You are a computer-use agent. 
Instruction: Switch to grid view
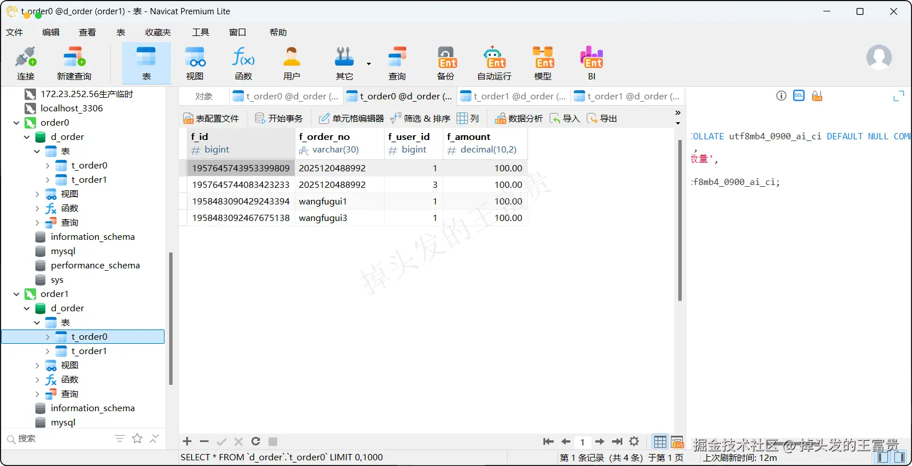[x=660, y=441]
